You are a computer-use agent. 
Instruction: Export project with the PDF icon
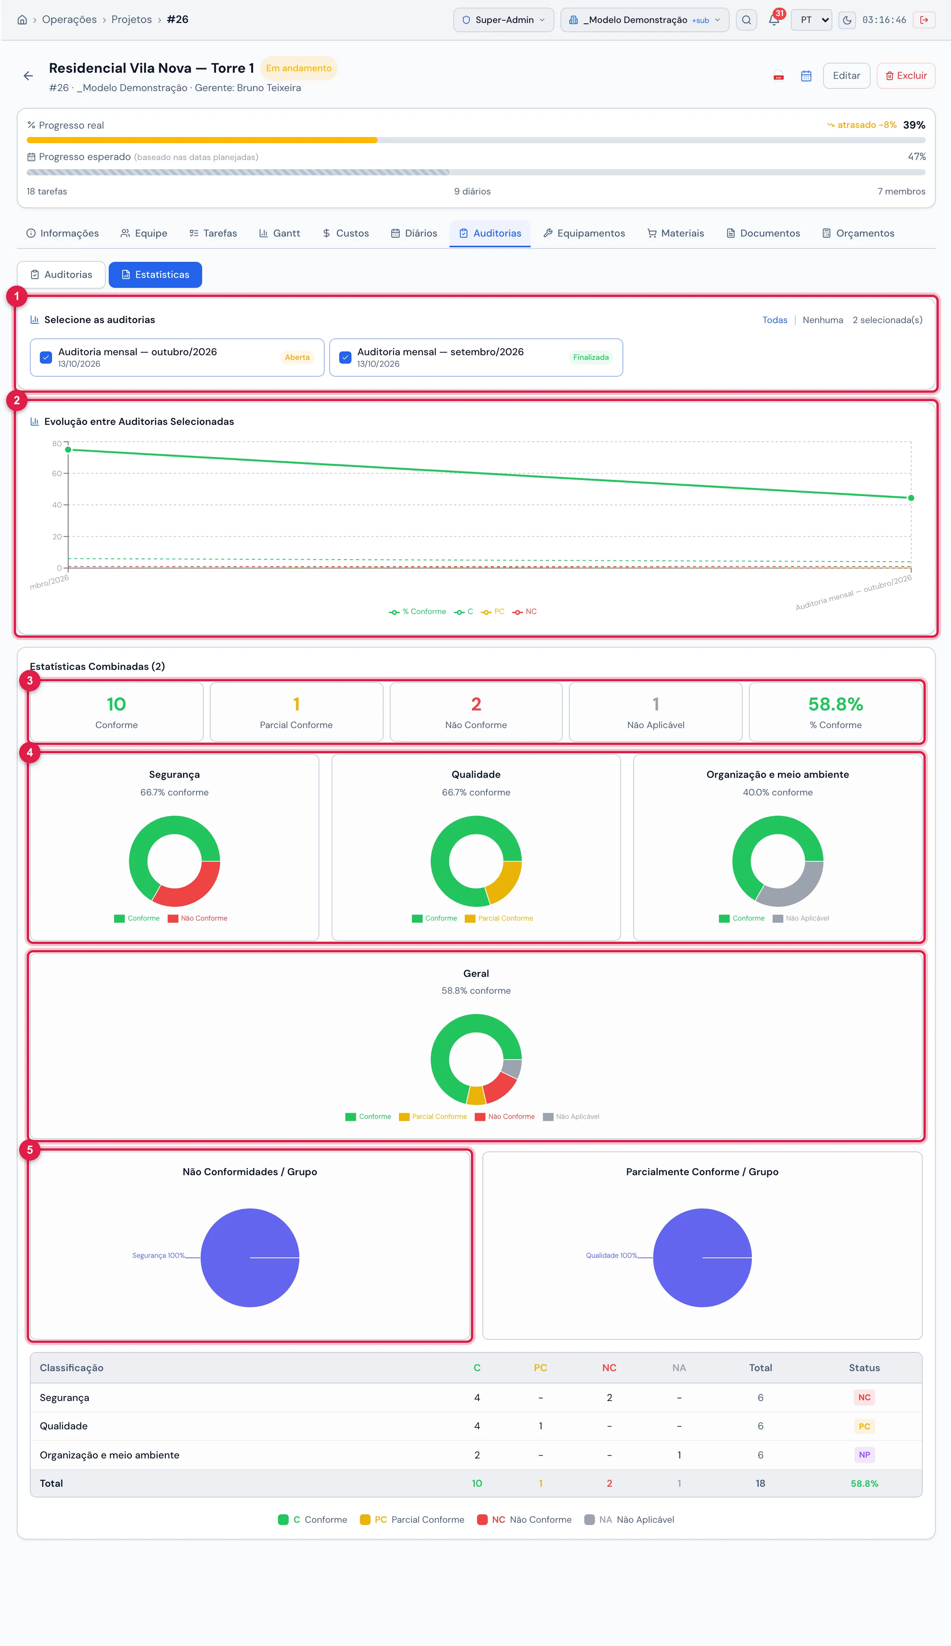778,76
